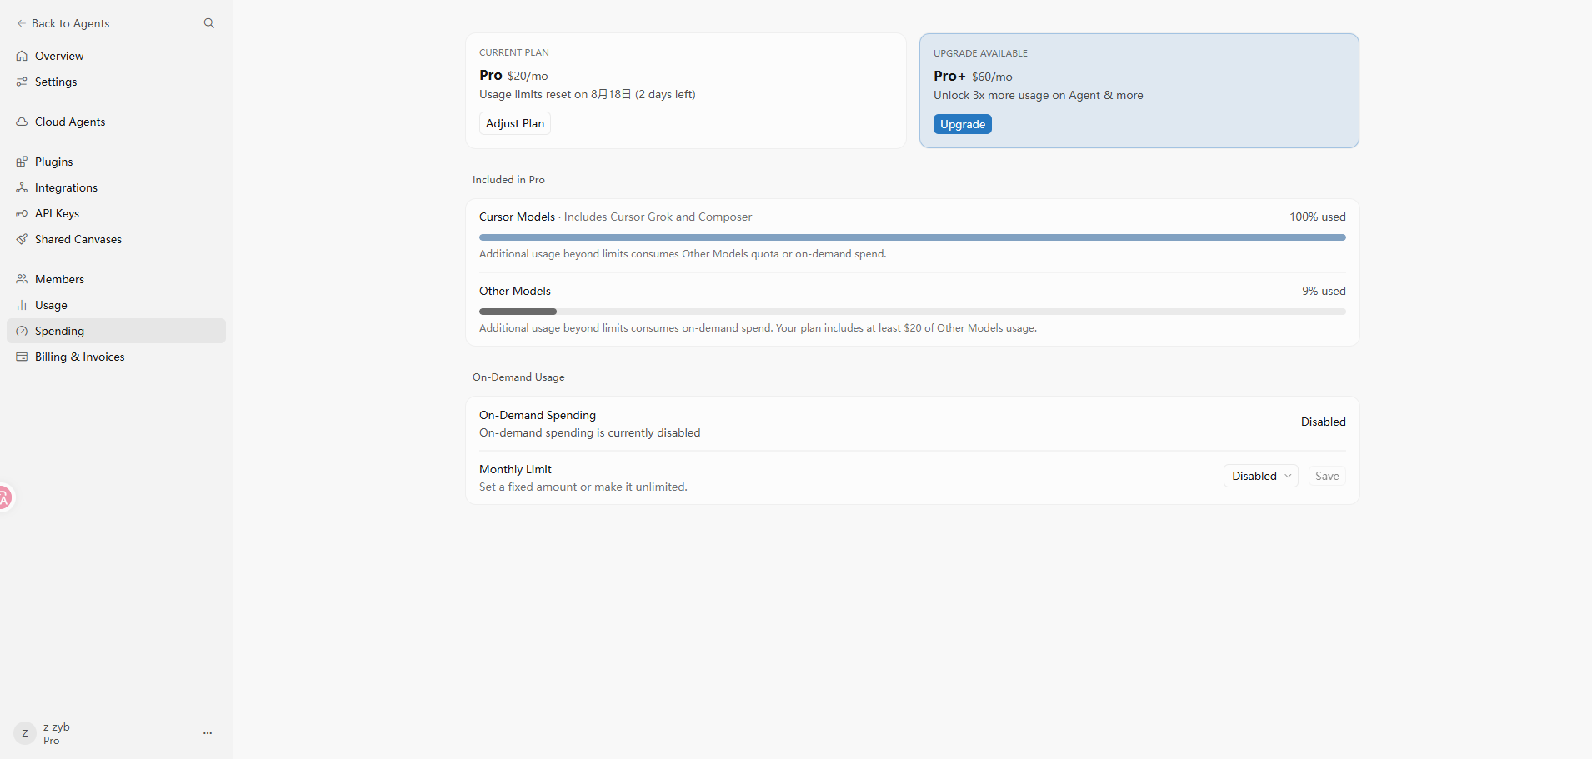Click the Integrations icon
Viewport: 1592px width, 759px height.
(22, 187)
